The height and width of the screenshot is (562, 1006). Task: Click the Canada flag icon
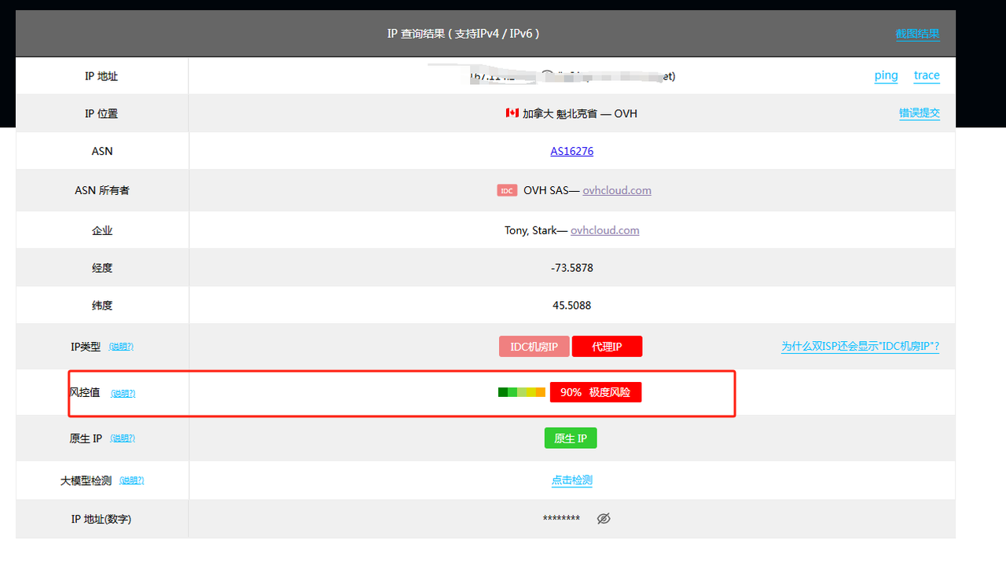[512, 113]
